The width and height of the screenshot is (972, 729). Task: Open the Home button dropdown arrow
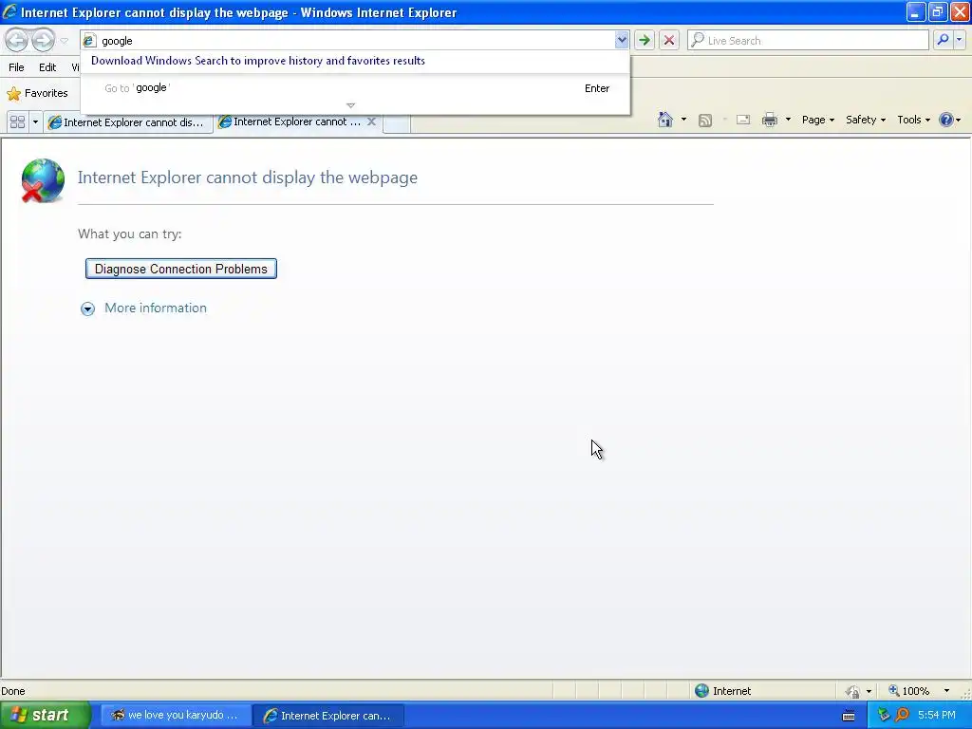click(683, 120)
